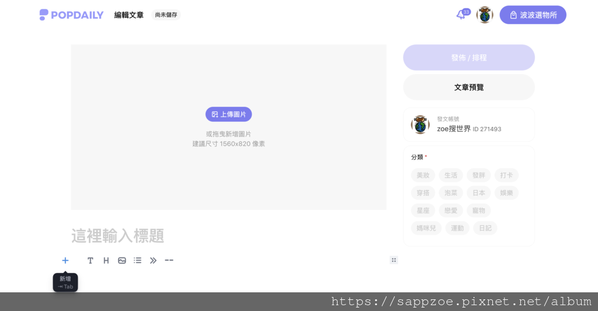
Task: Select the 日記 category tag
Action: click(485, 228)
